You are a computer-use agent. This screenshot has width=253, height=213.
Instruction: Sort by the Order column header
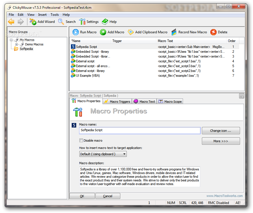(233, 41)
